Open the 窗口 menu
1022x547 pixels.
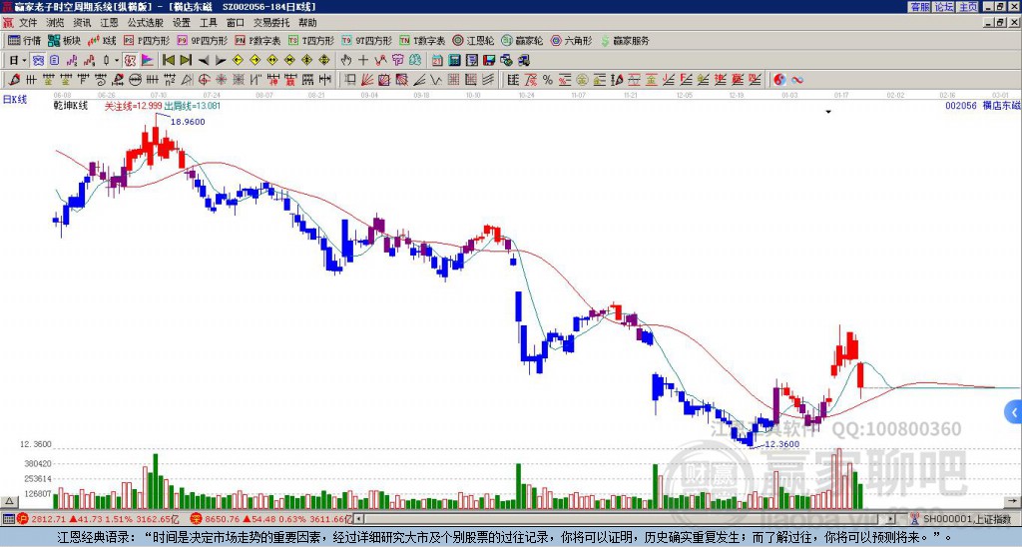[x=236, y=23]
